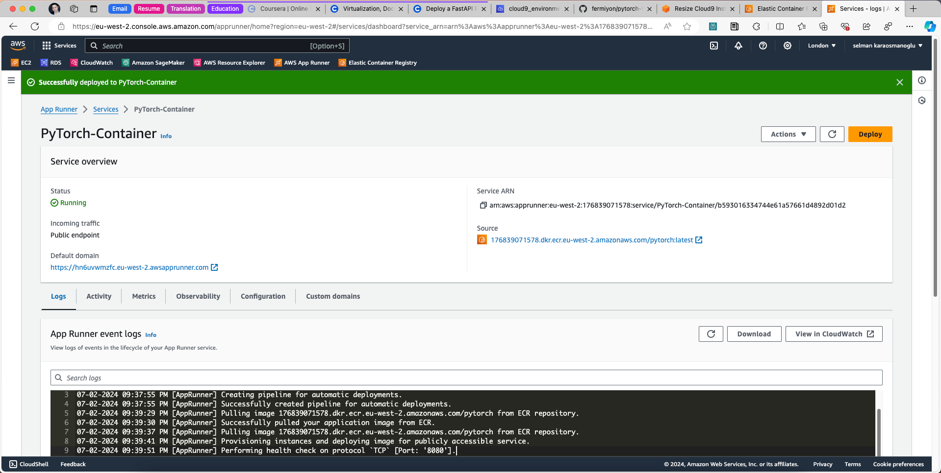The image size is (941, 473).
Task: Switch to the fermiyon/pytorch GitHub tab
Action: click(616, 9)
